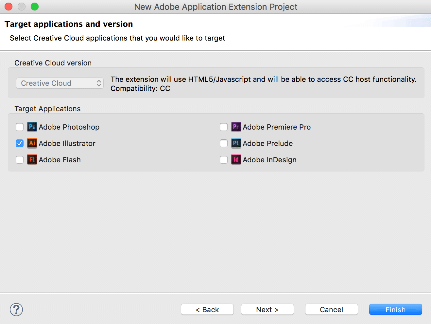Click the Prelude Pl icon
431x324 pixels.
click(236, 143)
